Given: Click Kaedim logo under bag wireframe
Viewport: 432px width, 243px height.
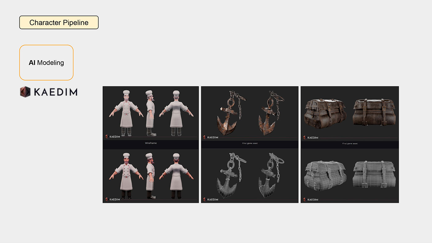Looking at the screenshot, I should [311, 200].
